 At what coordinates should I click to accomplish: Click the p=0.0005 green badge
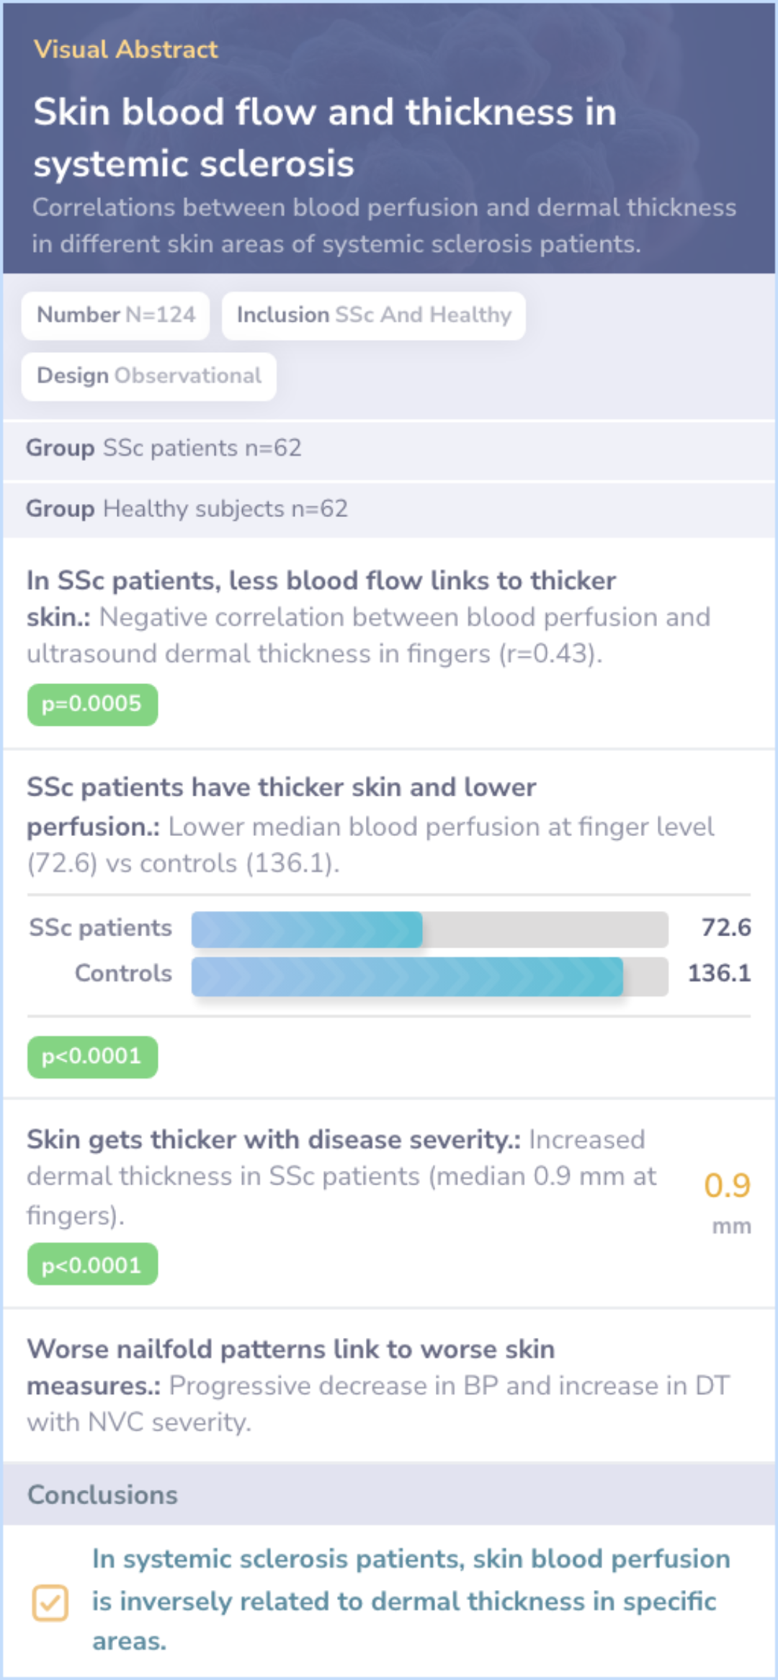pyautogui.click(x=92, y=704)
